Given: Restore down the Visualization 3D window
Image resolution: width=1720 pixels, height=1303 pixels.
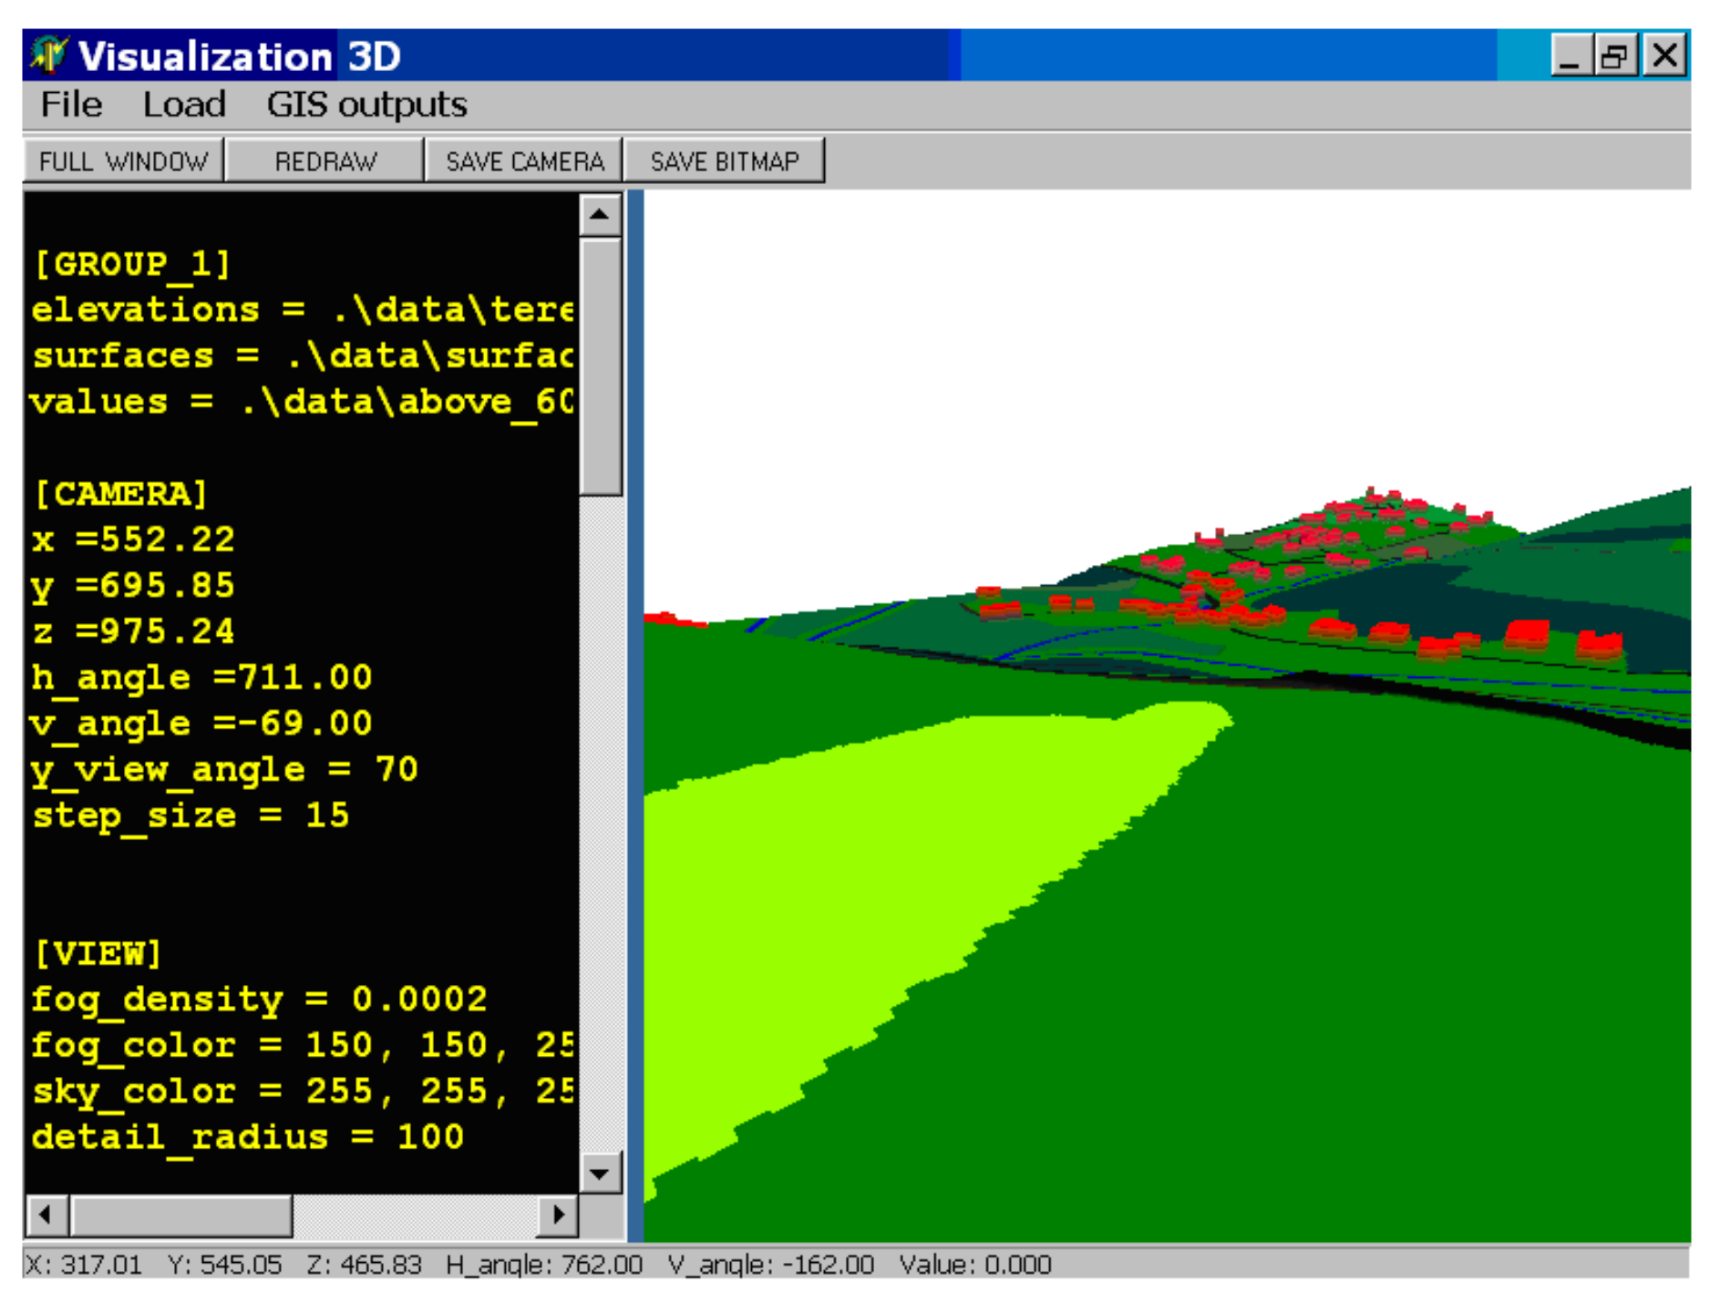Looking at the screenshot, I should [1614, 56].
